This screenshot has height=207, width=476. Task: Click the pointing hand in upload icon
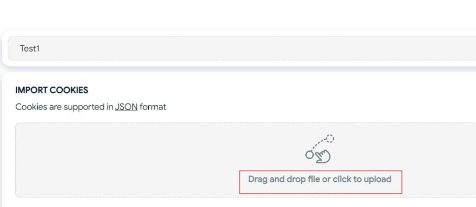pos(323,156)
